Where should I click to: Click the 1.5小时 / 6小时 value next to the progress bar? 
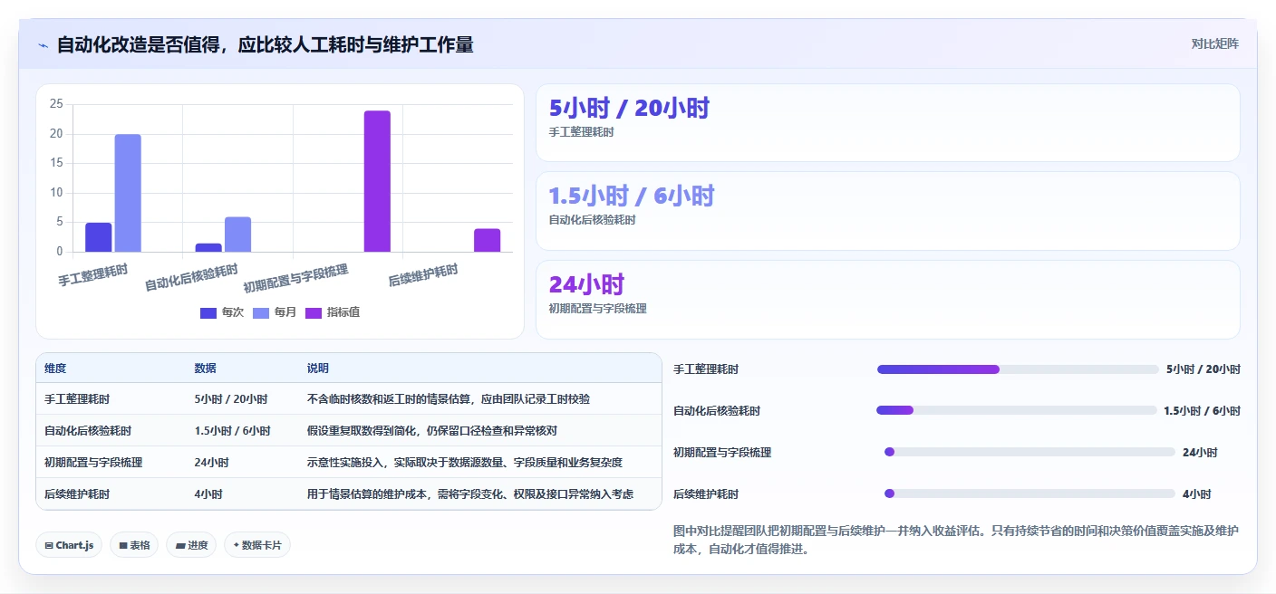coord(1203,411)
